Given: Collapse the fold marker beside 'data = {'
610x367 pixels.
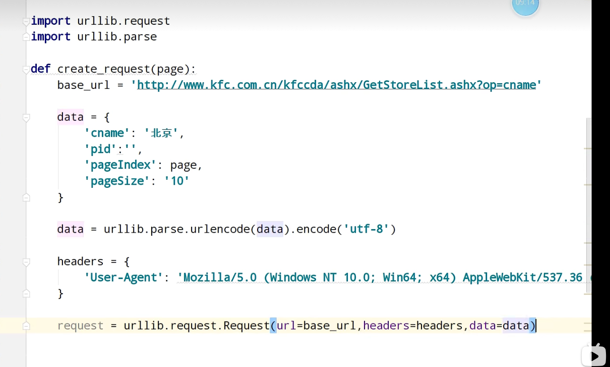Looking at the screenshot, I should 26,118.
